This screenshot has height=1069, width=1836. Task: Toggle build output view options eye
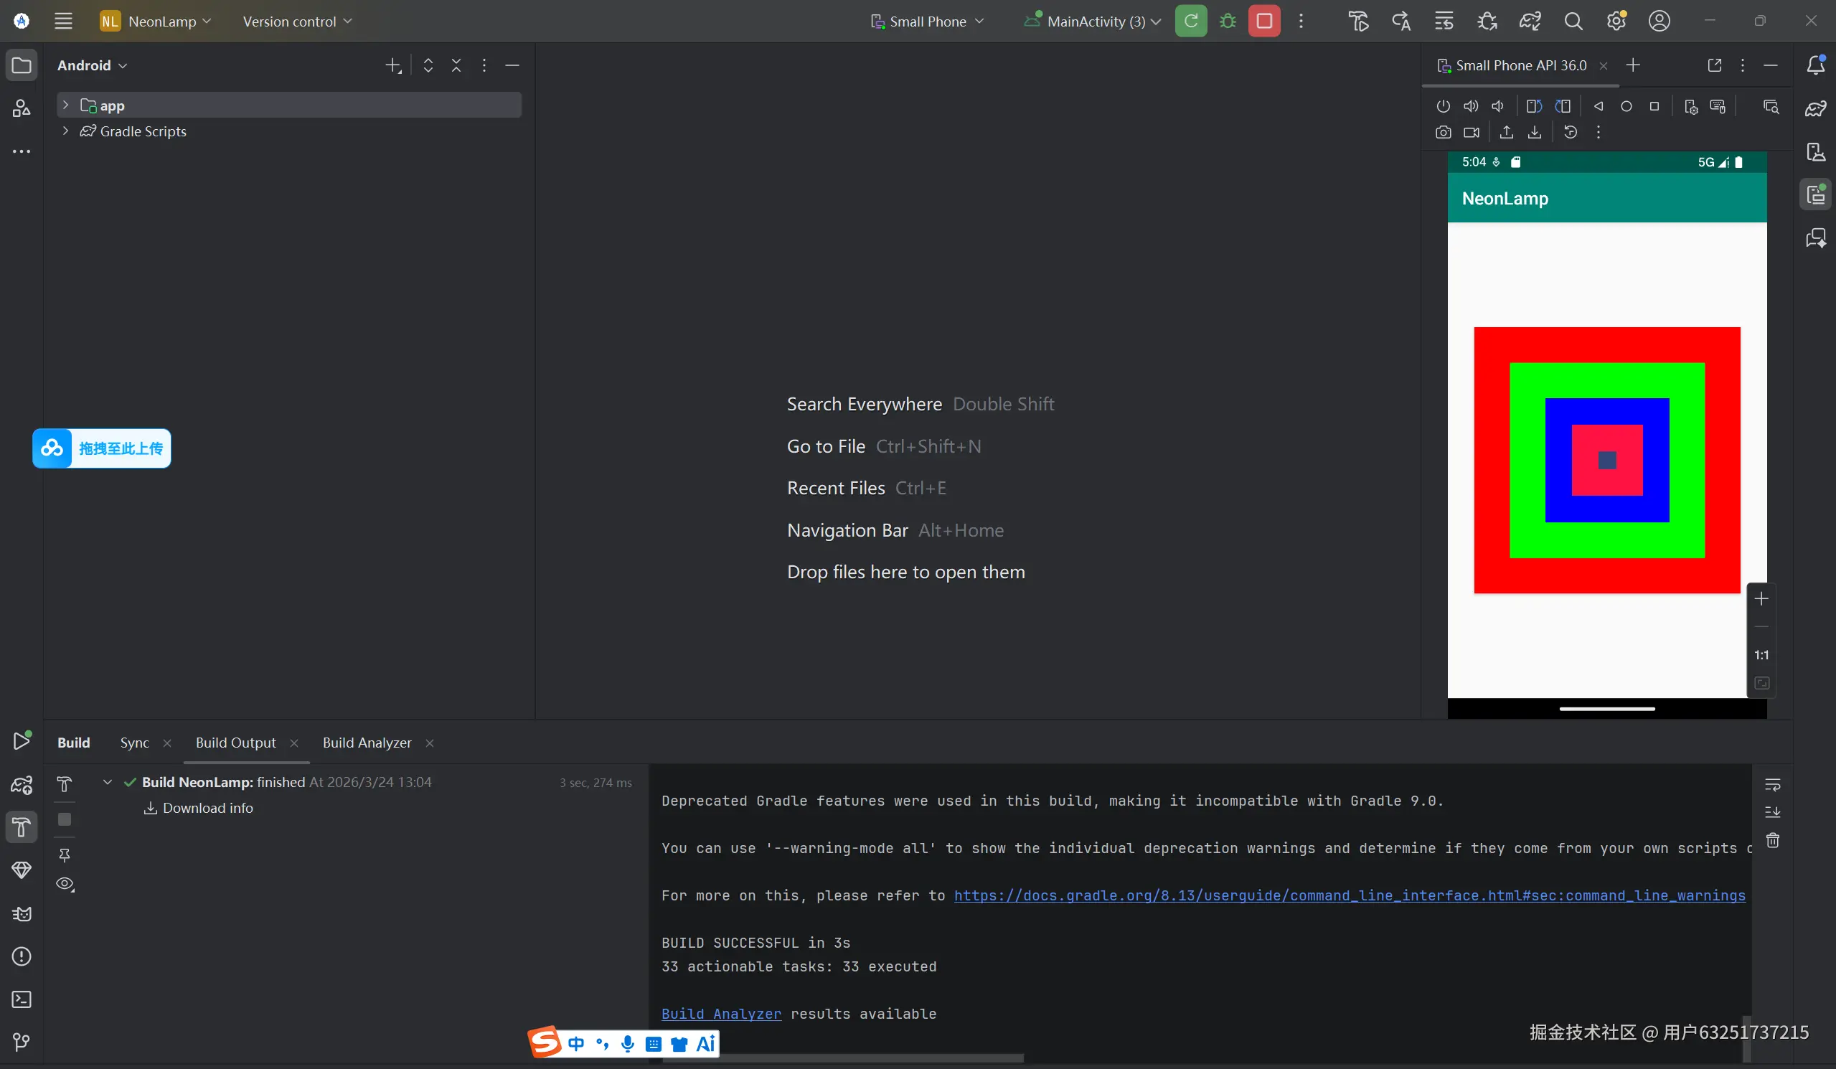(x=65, y=884)
